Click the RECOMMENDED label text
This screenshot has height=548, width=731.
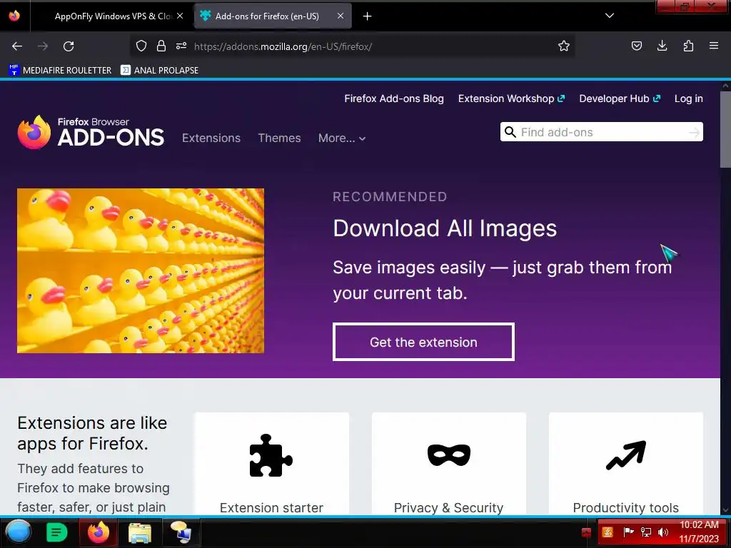(x=390, y=197)
